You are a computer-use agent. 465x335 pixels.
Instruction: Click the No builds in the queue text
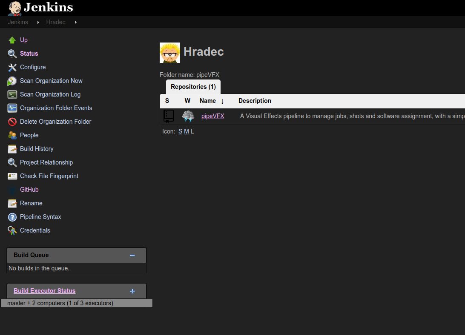pos(39,268)
